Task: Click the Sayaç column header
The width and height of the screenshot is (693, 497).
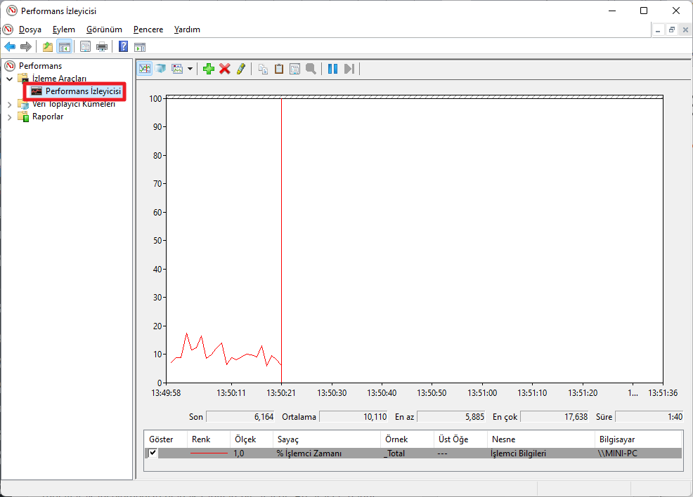Action: click(x=287, y=439)
